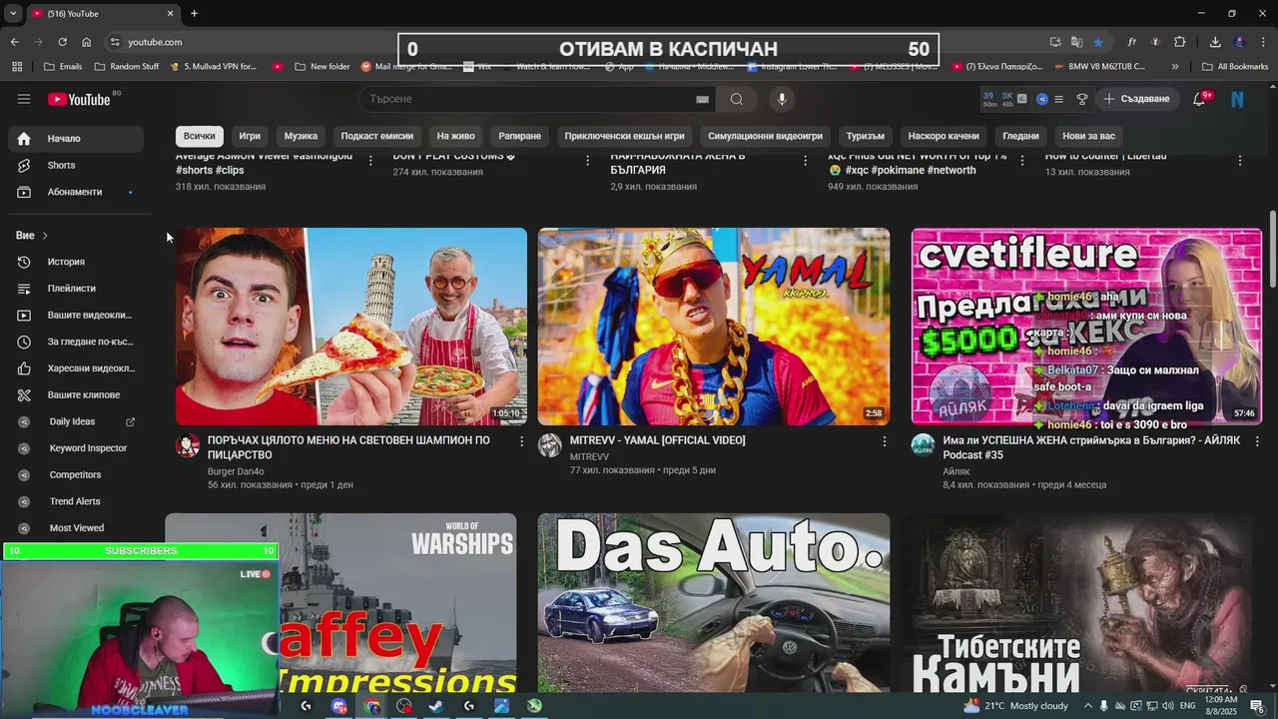The height and width of the screenshot is (719, 1278).
Task: Select the Рапиране chip
Action: (520, 136)
